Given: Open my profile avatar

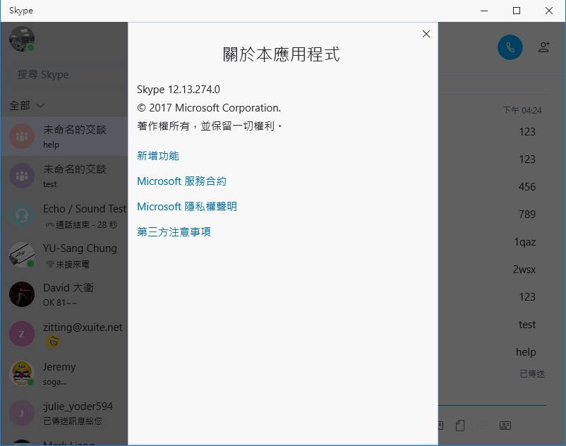Looking at the screenshot, I should (x=22, y=39).
